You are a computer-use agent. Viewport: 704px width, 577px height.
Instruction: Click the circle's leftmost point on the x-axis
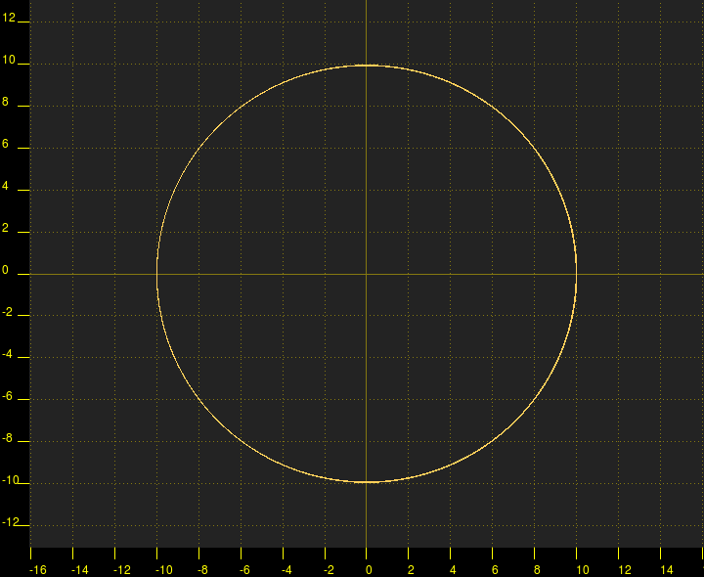tap(156, 274)
